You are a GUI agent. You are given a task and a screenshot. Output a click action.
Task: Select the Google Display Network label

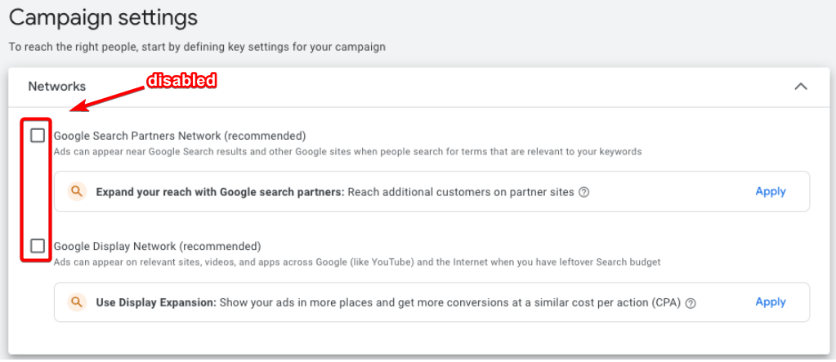157,246
